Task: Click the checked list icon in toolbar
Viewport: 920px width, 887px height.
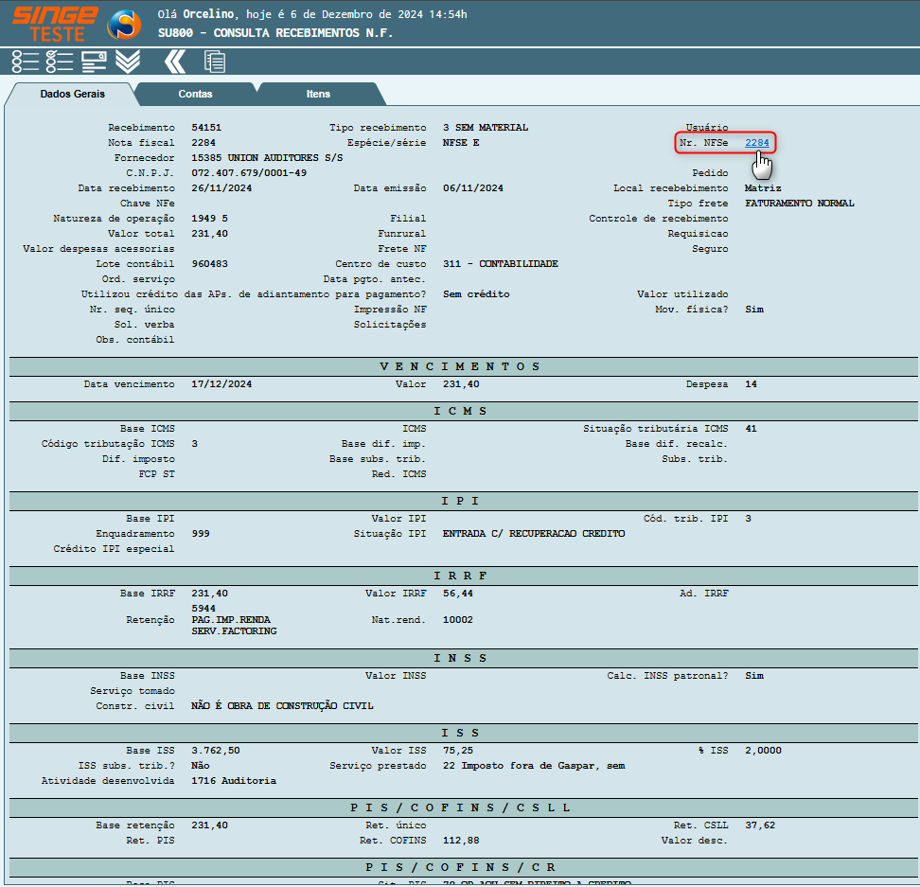Action: pyautogui.click(x=60, y=62)
